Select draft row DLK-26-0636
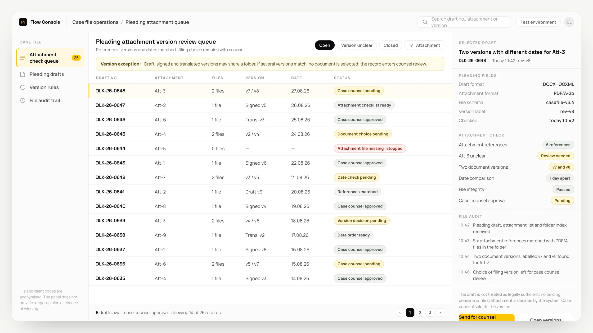This screenshot has height=333, width=593. 270,264
